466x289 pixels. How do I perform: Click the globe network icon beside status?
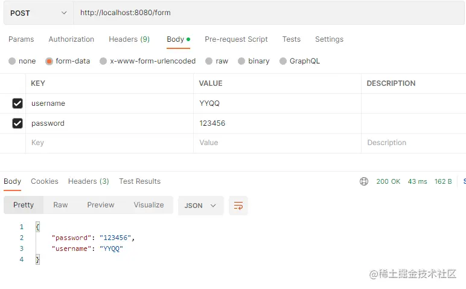364,181
